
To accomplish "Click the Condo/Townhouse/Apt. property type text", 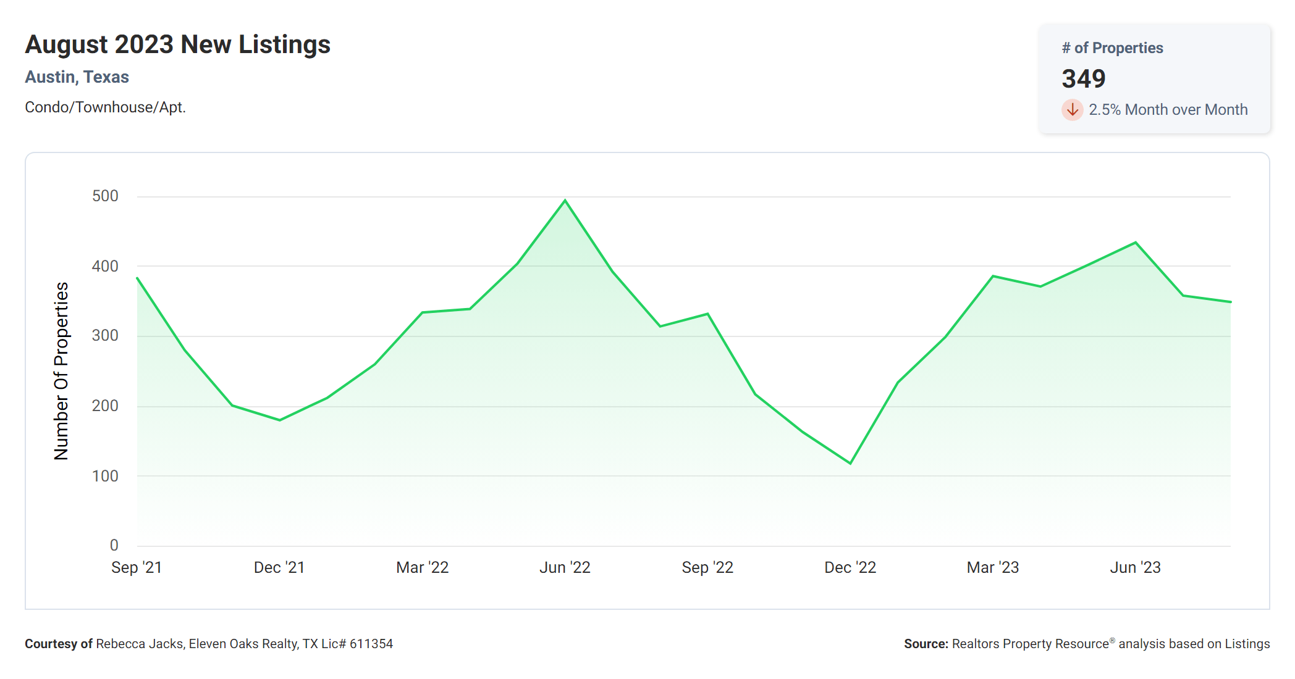I will click(105, 107).
